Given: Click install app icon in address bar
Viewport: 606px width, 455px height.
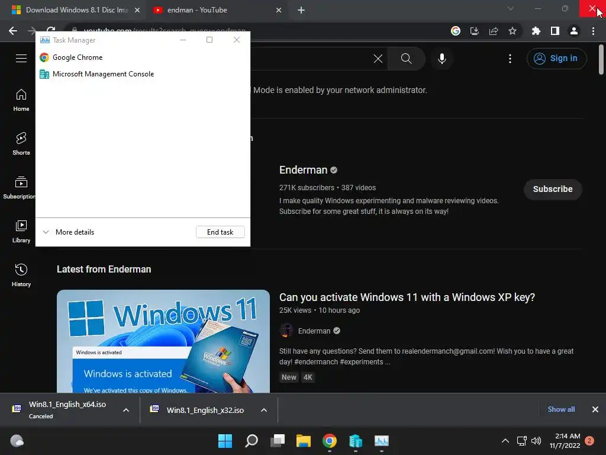Looking at the screenshot, I should click(x=475, y=31).
